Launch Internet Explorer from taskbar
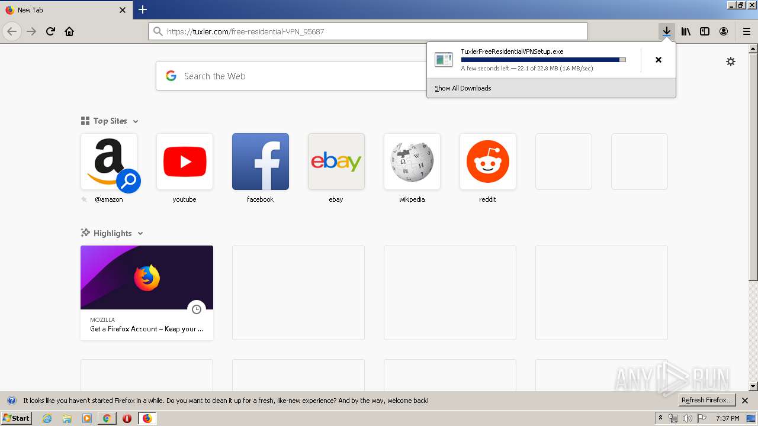 coord(47,418)
